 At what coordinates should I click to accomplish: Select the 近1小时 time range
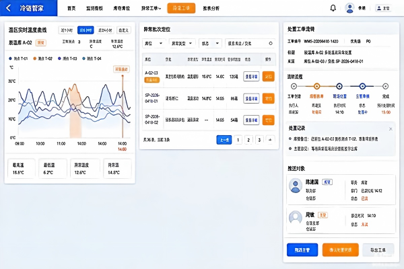pos(67,30)
